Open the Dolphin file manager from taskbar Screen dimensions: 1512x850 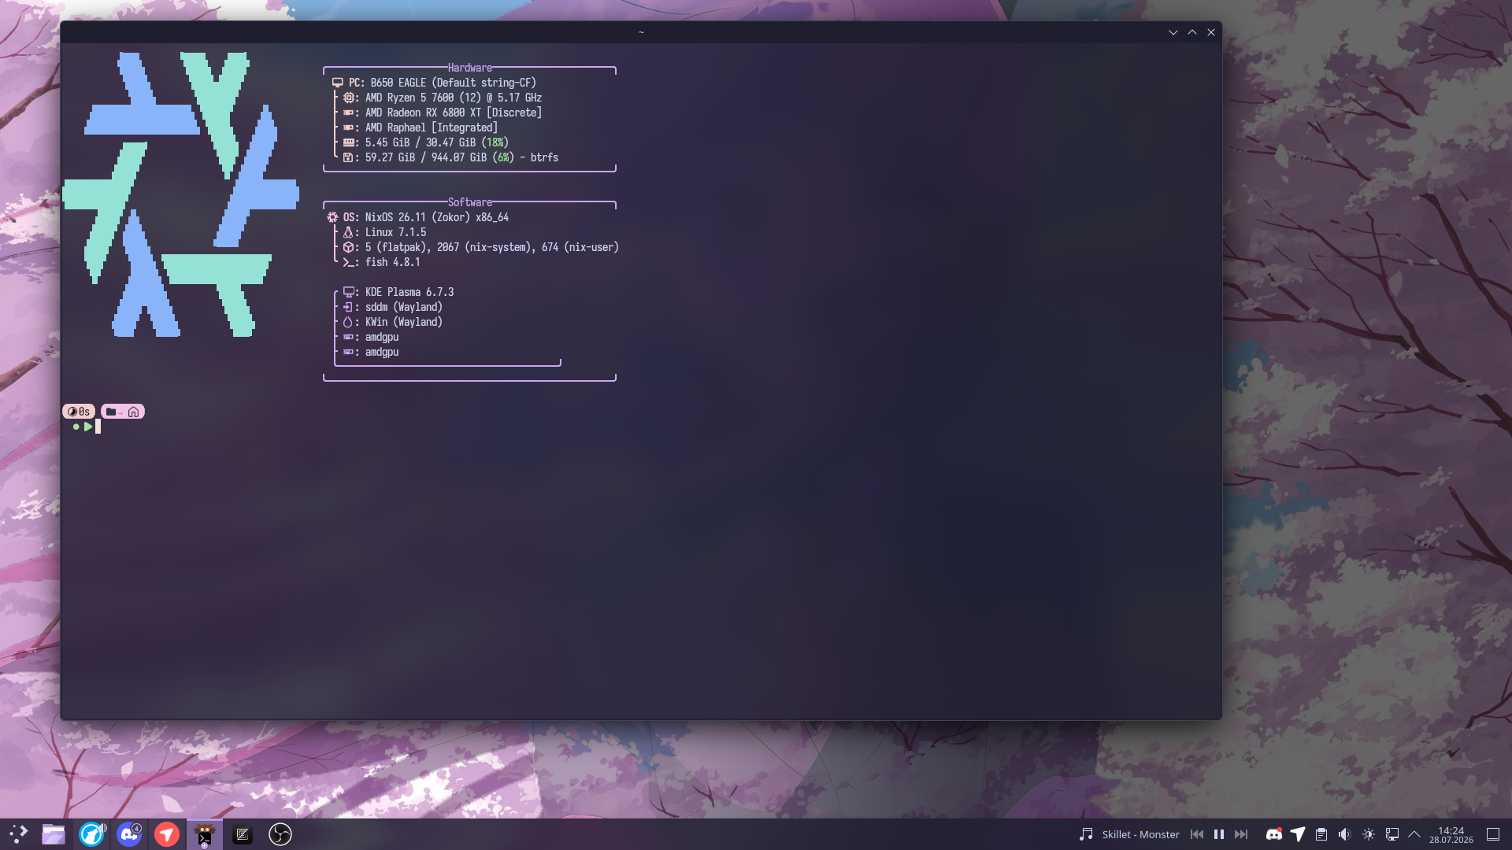pos(54,834)
